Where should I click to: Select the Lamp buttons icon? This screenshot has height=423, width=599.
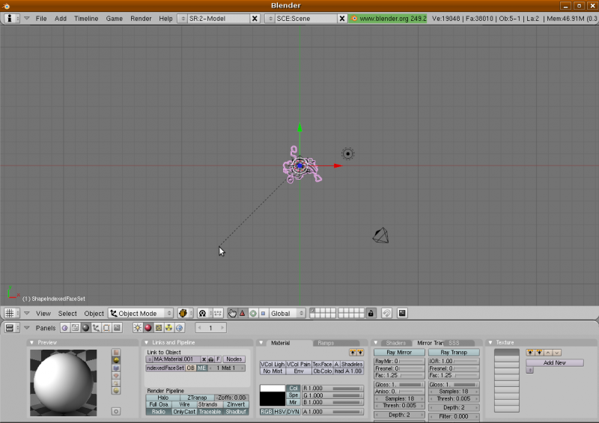[138, 328]
